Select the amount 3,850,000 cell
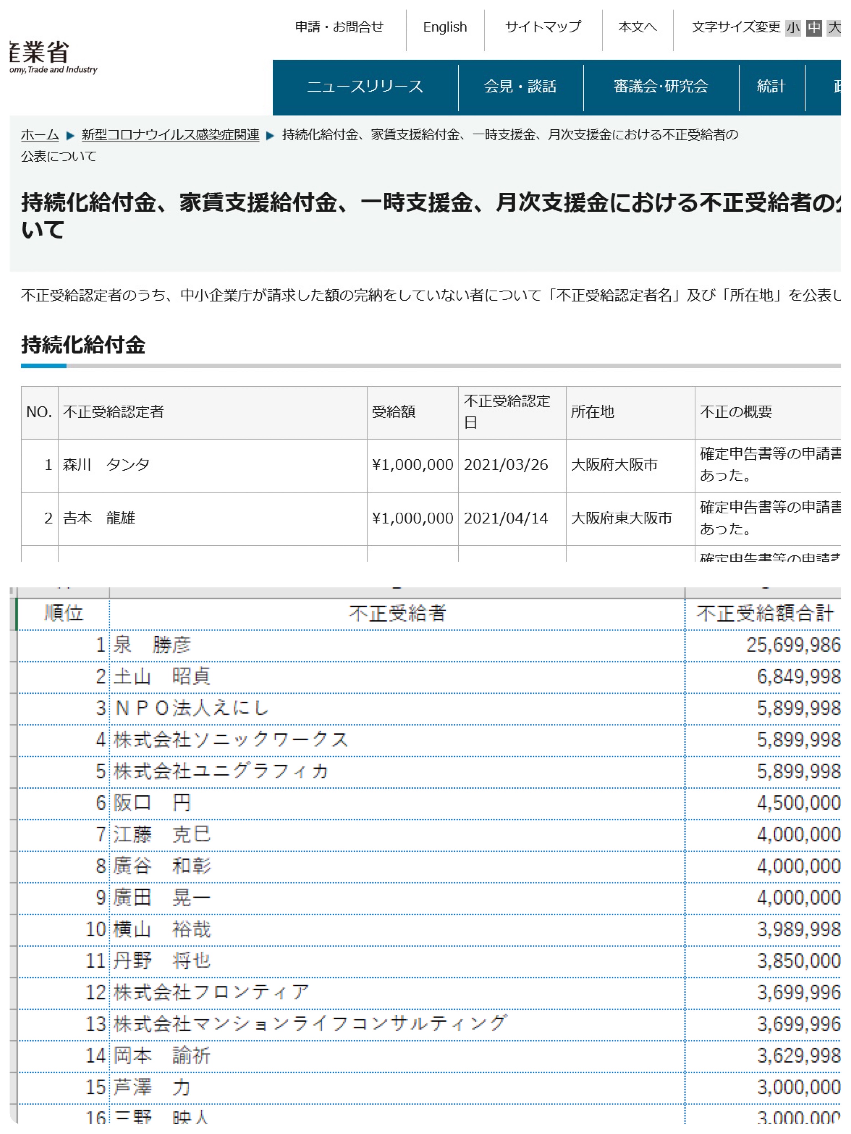Viewport: 851px width, 1134px height. [x=763, y=962]
